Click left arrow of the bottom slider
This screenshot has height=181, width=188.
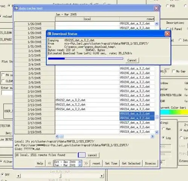[x=18, y=176]
